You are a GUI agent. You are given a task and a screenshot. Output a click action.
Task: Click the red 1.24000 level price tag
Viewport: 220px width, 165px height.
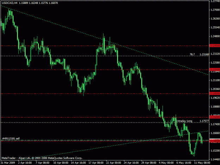coord(215,46)
